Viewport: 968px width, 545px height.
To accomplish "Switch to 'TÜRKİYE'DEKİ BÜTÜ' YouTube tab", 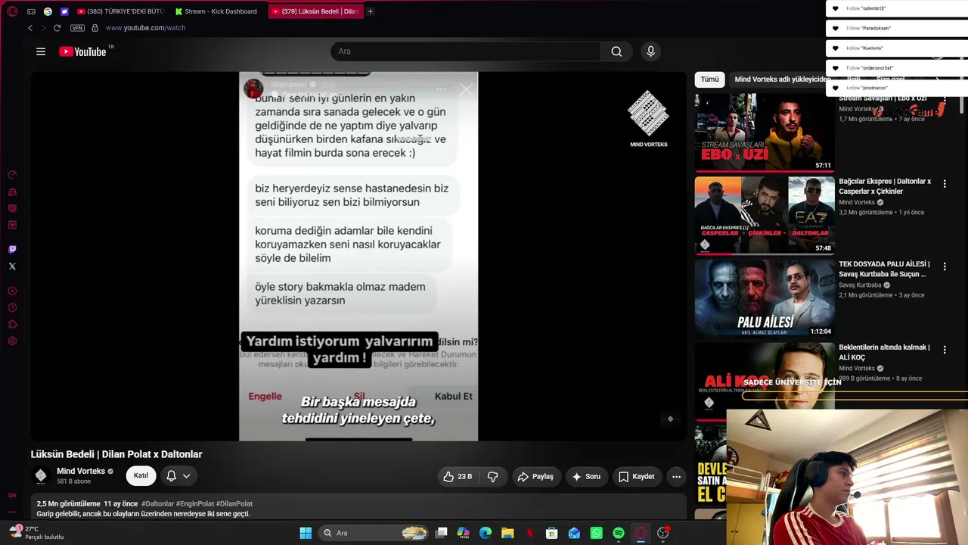I will pos(121,11).
